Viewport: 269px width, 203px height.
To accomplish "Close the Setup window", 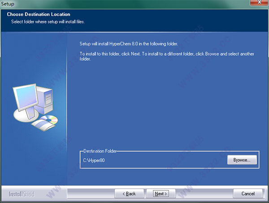I will pos(259,2).
